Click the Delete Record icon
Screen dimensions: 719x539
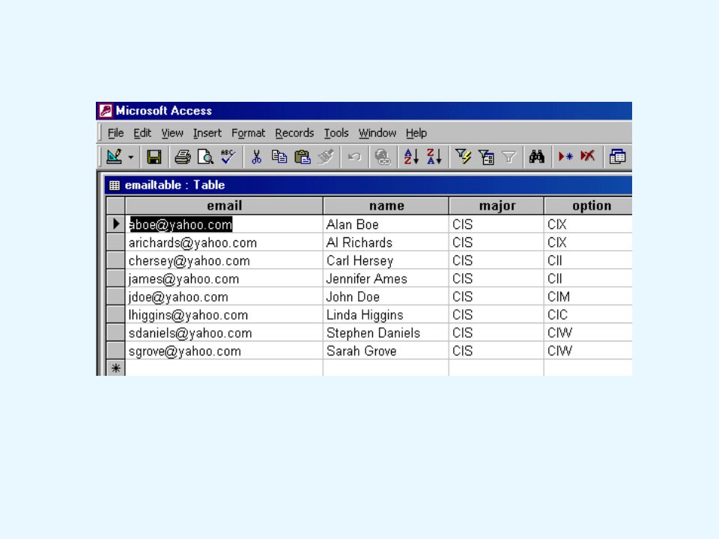point(588,157)
